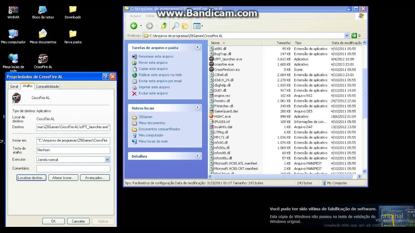Click in the Tecla de atalho field
This screenshot has width=415, height=233.
[x=73, y=150]
